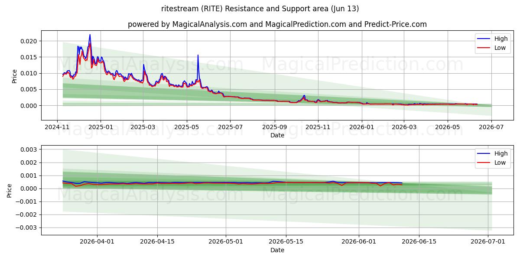The width and height of the screenshot is (520, 260).
Task: Click the top chart x-axis label '2026-03'
Action: point(403,127)
